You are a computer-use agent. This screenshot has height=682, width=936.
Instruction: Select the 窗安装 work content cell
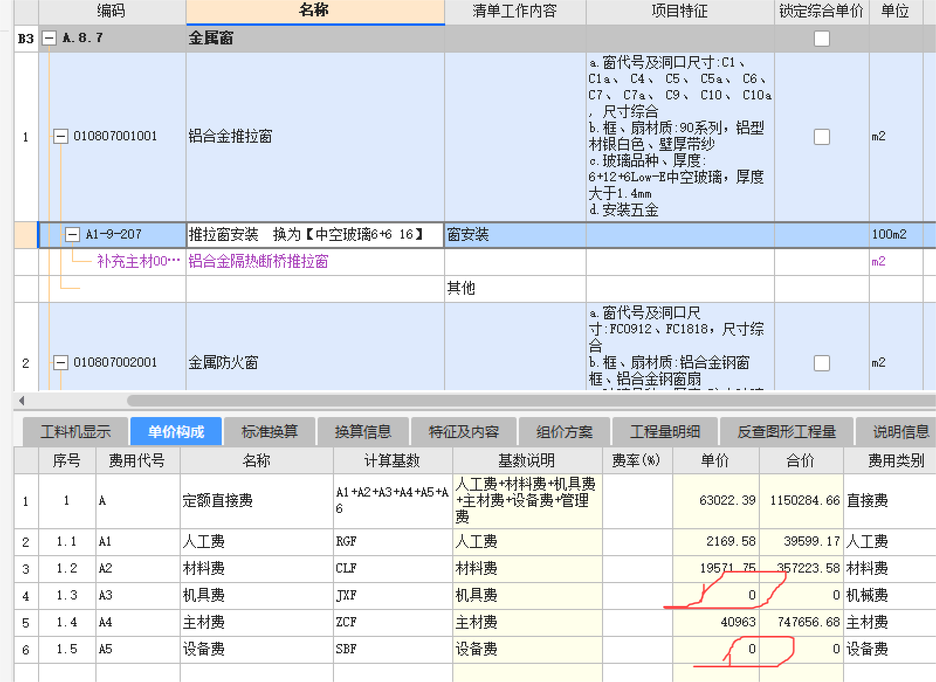[x=515, y=235]
